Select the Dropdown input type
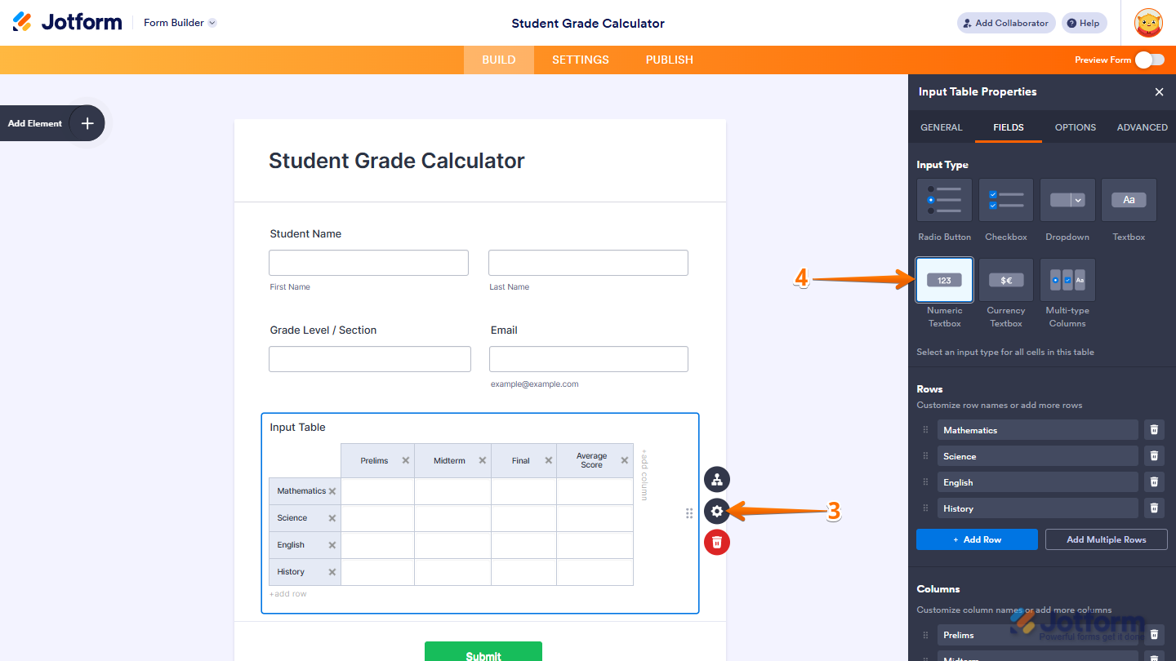This screenshot has width=1176, height=661. (x=1067, y=200)
